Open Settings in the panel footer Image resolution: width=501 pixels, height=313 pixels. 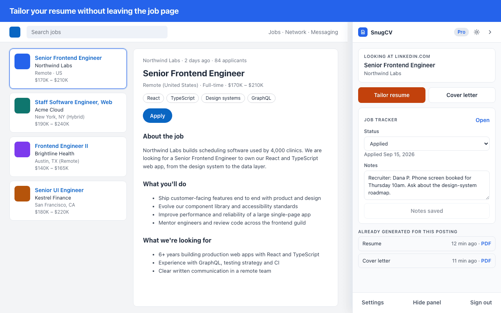coord(373,302)
